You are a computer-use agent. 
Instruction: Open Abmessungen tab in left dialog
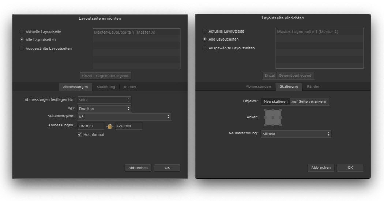(x=75, y=87)
